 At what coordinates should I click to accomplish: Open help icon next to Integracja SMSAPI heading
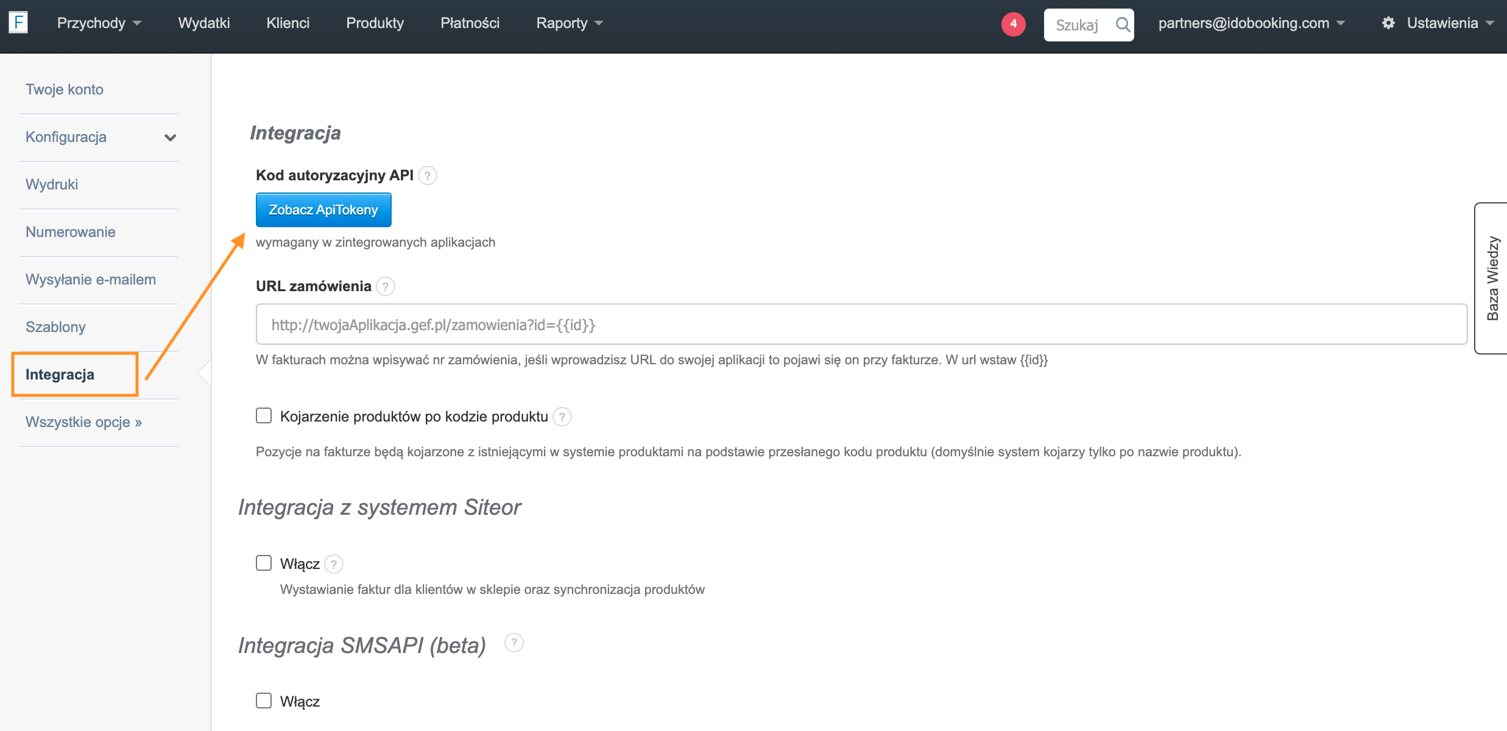point(514,643)
